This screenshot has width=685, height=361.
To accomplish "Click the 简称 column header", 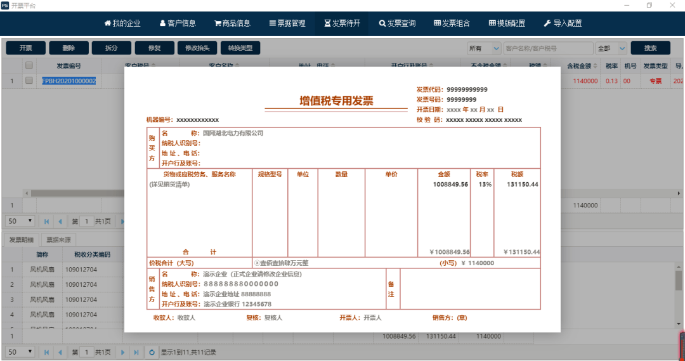I will click(x=42, y=254).
